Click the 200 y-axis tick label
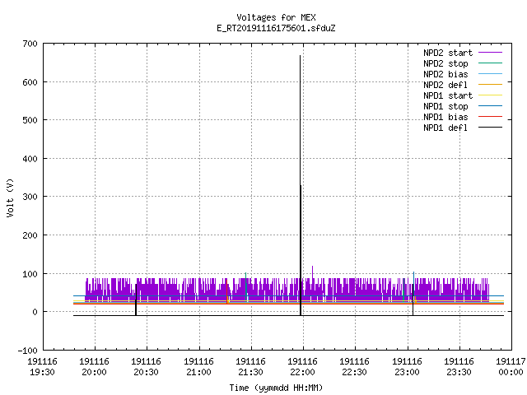 [30, 235]
